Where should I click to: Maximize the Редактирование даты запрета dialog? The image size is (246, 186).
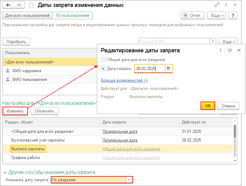tap(230, 50)
